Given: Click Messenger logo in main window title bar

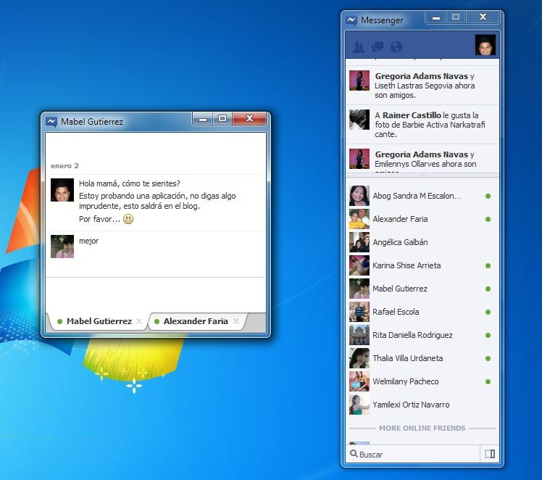Looking at the screenshot, I should point(351,20).
